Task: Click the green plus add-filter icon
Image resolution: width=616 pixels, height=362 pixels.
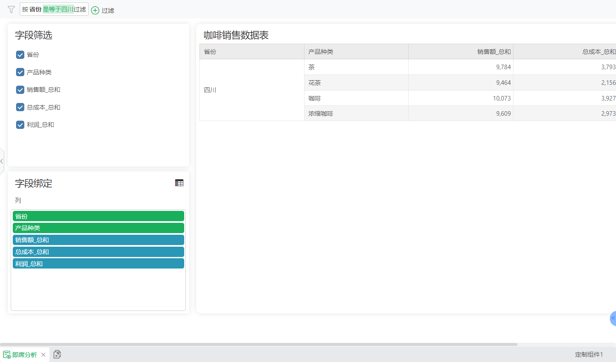Action: click(95, 10)
